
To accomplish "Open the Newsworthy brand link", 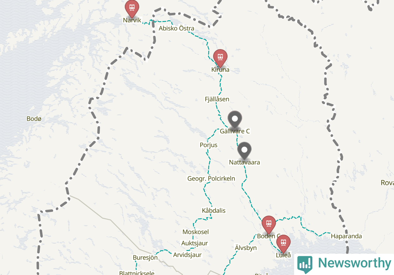I will coord(344,264).
